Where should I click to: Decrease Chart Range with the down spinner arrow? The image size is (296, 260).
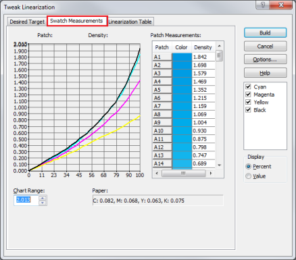43,203
